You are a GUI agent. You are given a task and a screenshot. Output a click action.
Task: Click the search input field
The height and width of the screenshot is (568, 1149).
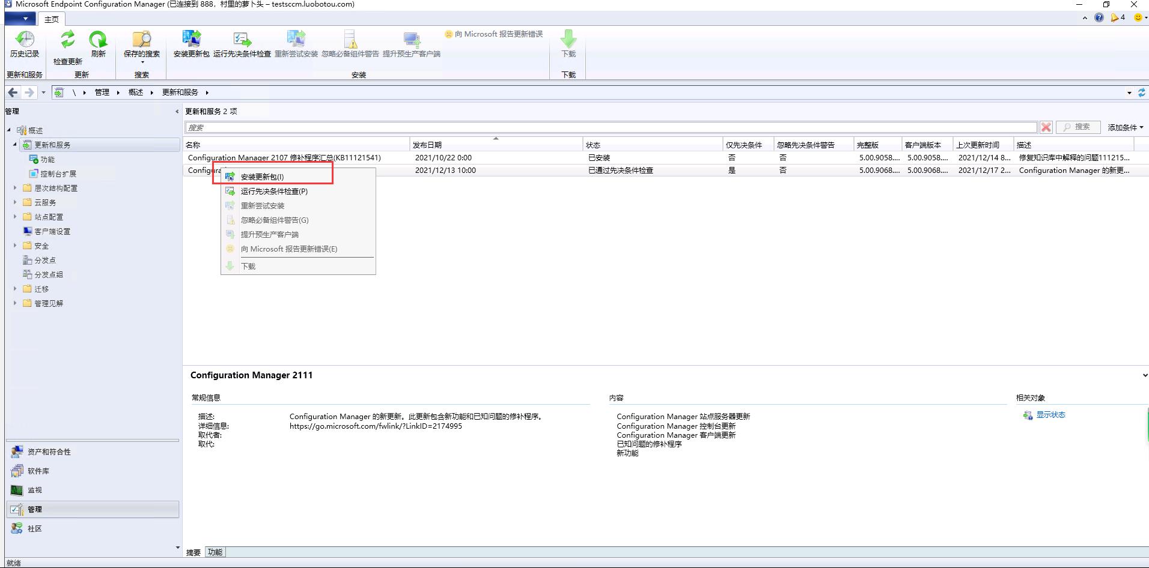click(x=611, y=127)
